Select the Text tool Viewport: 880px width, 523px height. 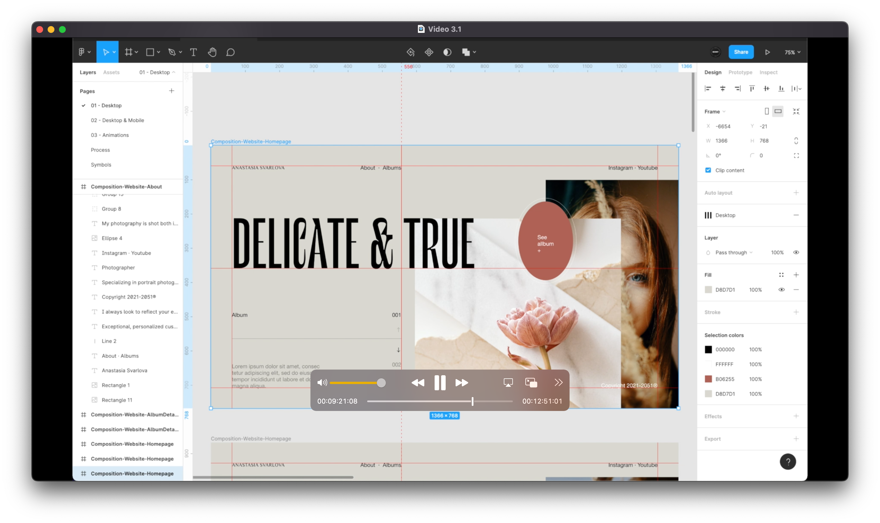click(x=193, y=52)
